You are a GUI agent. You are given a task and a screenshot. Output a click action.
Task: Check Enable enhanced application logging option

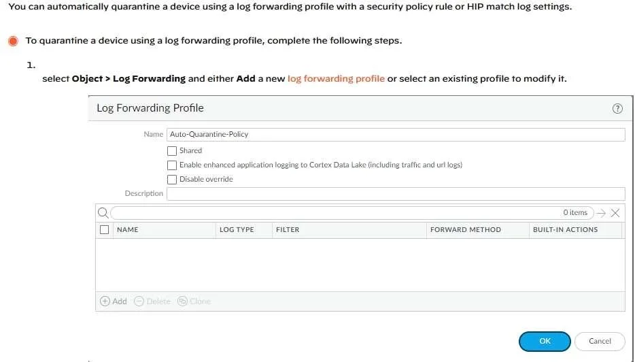172,165
